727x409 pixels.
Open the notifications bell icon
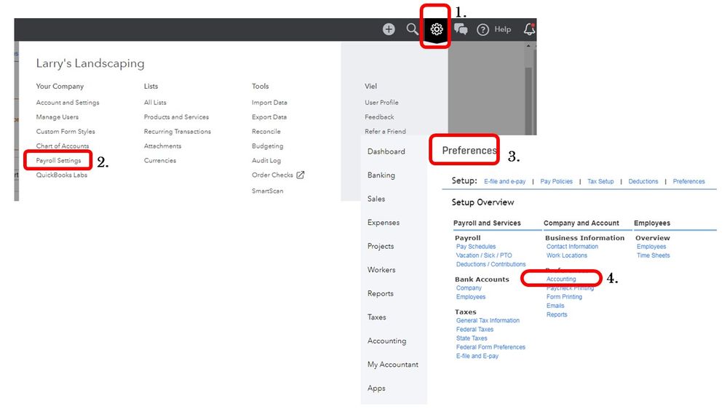(x=529, y=29)
